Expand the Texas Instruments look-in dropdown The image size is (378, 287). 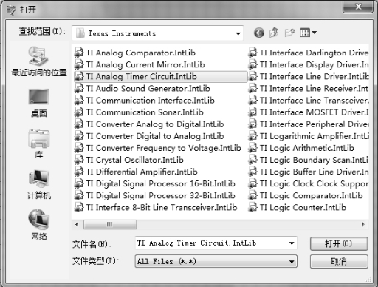click(x=238, y=33)
